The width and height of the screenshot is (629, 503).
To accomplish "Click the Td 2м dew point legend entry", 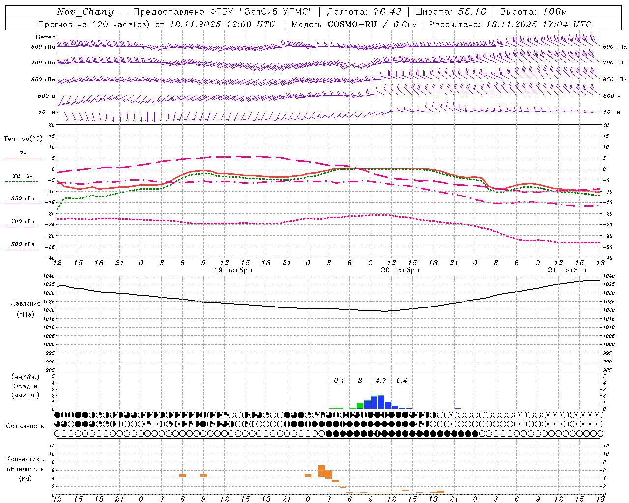I will click(23, 176).
